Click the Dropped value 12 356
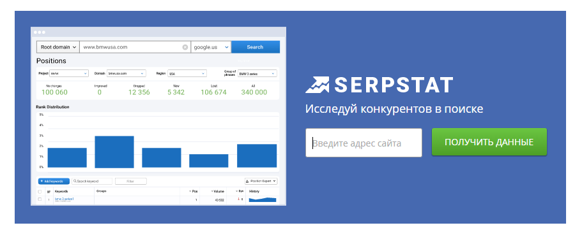This screenshot has height=230, width=575. tap(139, 92)
